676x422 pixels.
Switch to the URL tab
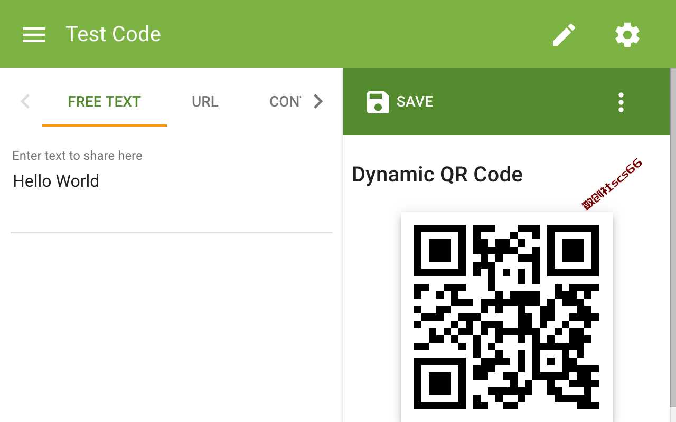pyautogui.click(x=205, y=101)
